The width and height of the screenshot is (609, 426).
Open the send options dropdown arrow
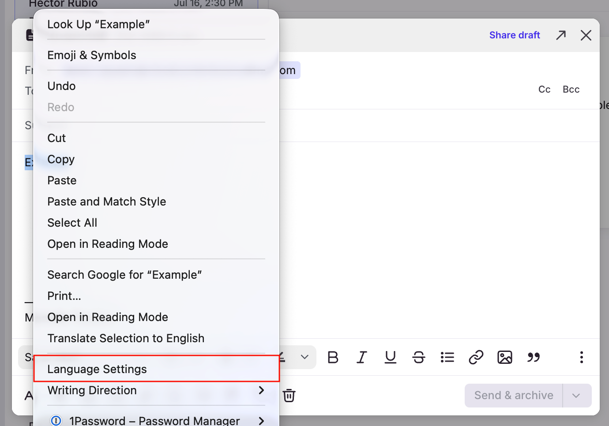click(x=576, y=396)
